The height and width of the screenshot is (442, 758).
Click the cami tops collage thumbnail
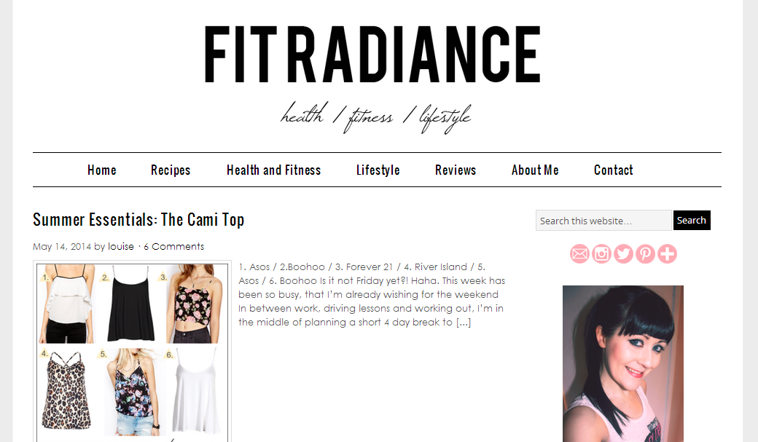coord(133,351)
